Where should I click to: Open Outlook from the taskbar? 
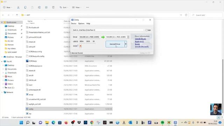[x=130, y=122]
